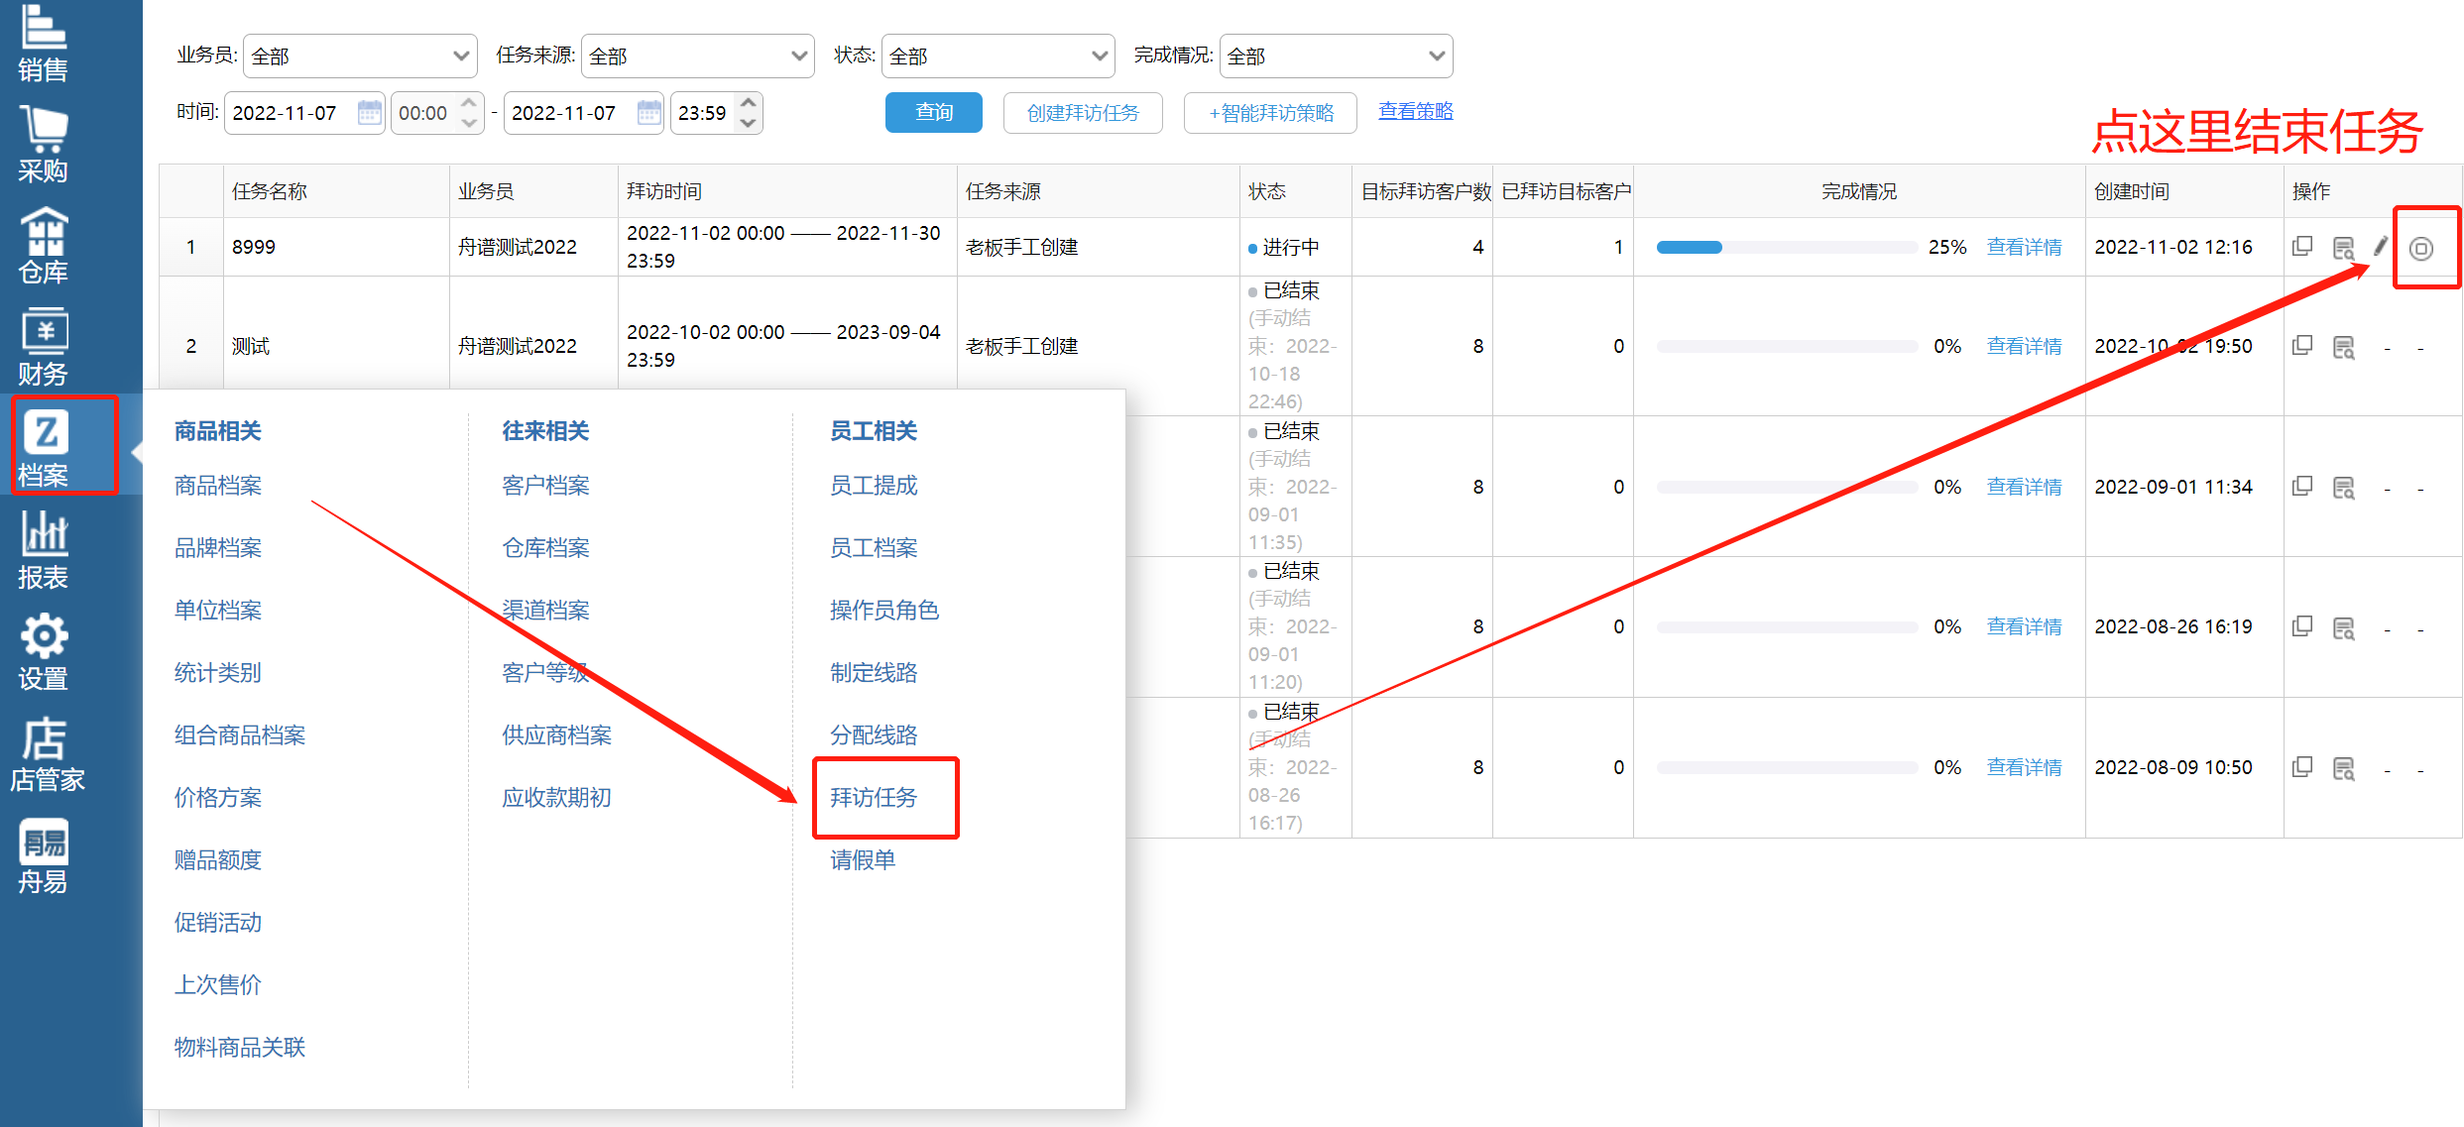Screen dimensions: 2464x1127
Task: End task 8999 with the stop circle icon
Action: point(2421,249)
